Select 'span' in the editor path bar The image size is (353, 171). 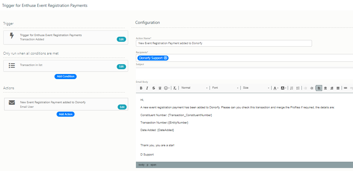tap(153, 165)
